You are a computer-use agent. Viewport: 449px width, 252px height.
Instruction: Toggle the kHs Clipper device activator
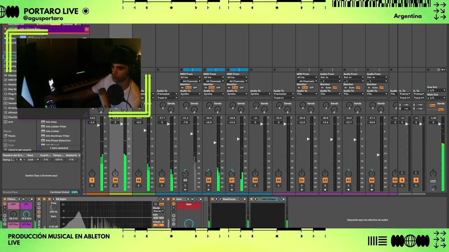point(252,199)
